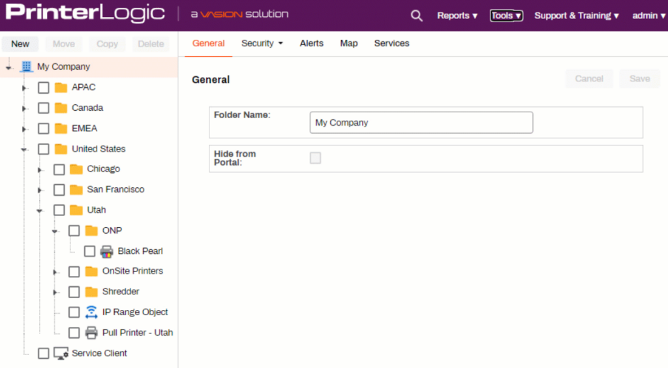Viewport: 668px width, 368px height.
Task: Expand the San Francisco folder arrow
Action: click(x=40, y=191)
